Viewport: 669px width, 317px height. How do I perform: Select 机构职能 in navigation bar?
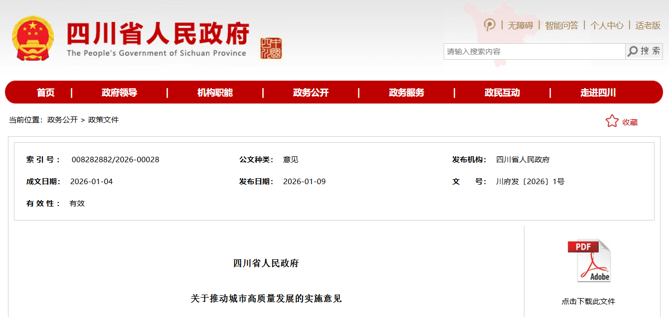pyautogui.click(x=215, y=93)
